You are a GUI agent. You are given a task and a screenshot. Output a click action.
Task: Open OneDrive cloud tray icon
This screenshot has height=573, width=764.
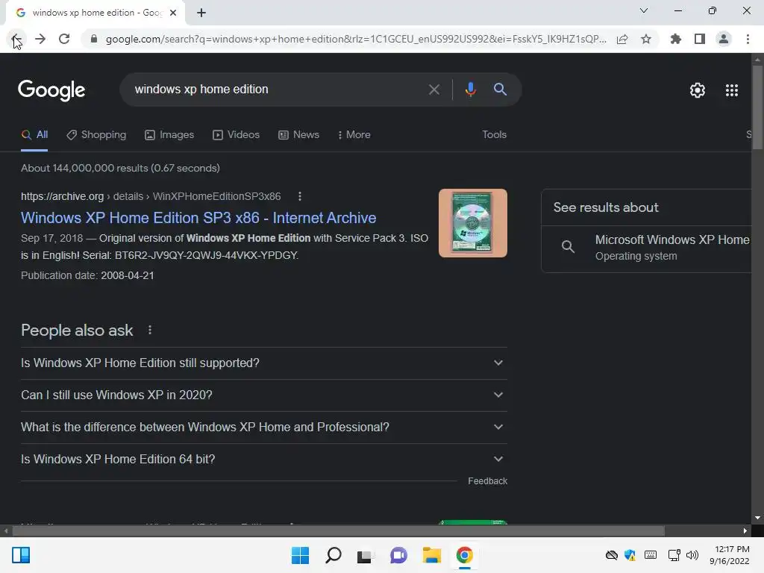(612, 555)
